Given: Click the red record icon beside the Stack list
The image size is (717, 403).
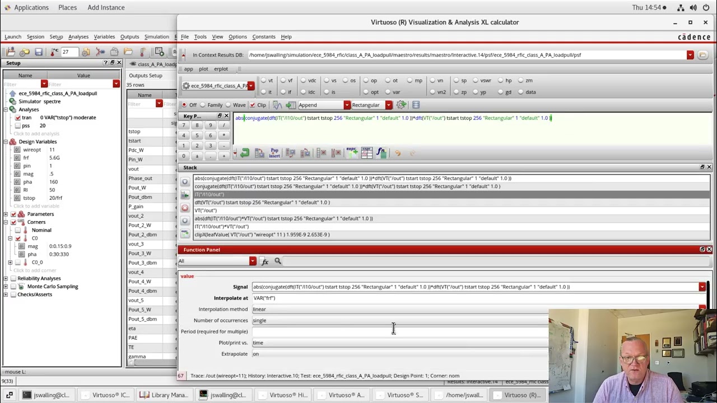Looking at the screenshot, I should 185,208.
